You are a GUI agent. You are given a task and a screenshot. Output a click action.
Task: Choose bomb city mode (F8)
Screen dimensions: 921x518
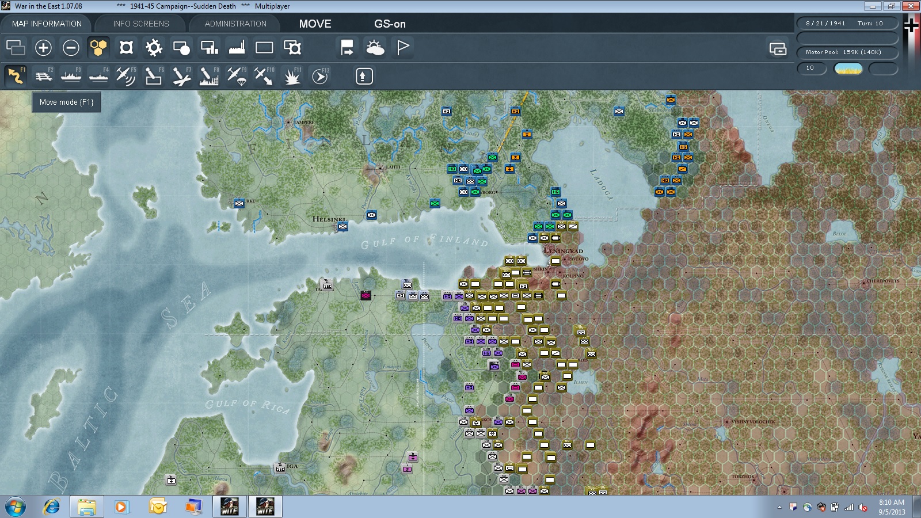(209, 76)
